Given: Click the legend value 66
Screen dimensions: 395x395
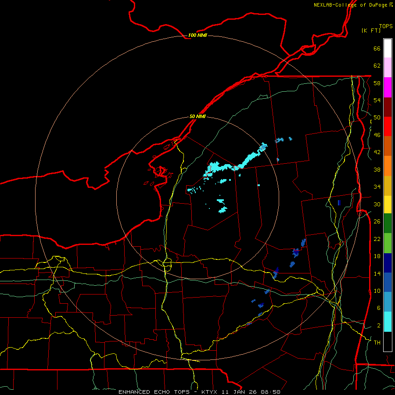Looking at the screenshot, I should coord(377,48).
